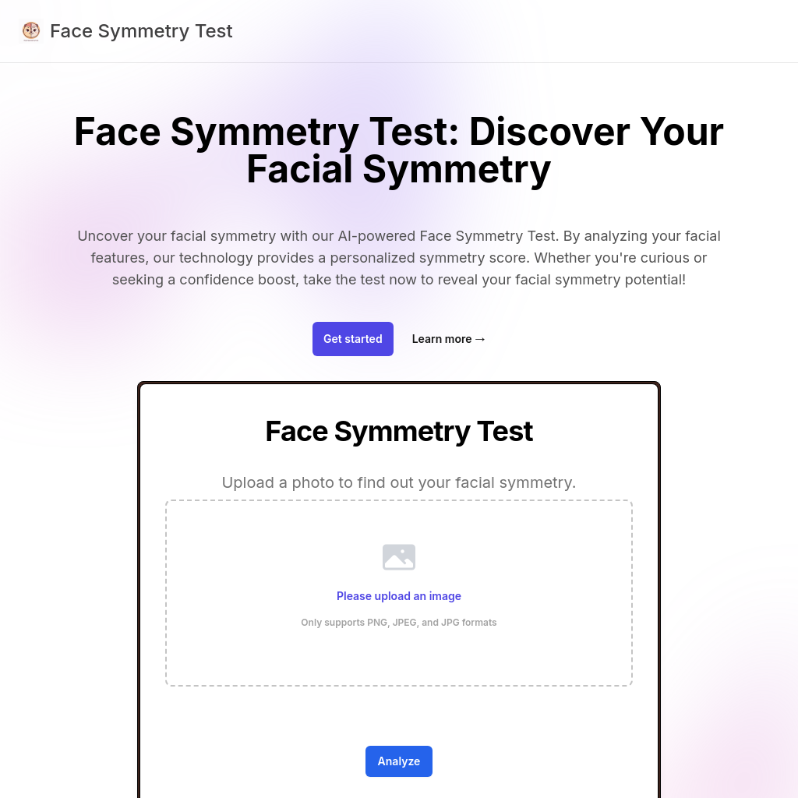Click the main page heading about facial symmetry
Image resolution: width=798 pixels, height=798 pixels.
click(399, 150)
